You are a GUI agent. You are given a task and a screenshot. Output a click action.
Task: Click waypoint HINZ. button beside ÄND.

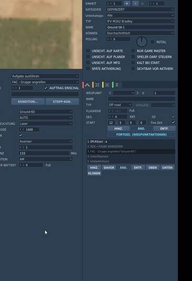[x=119, y=129]
